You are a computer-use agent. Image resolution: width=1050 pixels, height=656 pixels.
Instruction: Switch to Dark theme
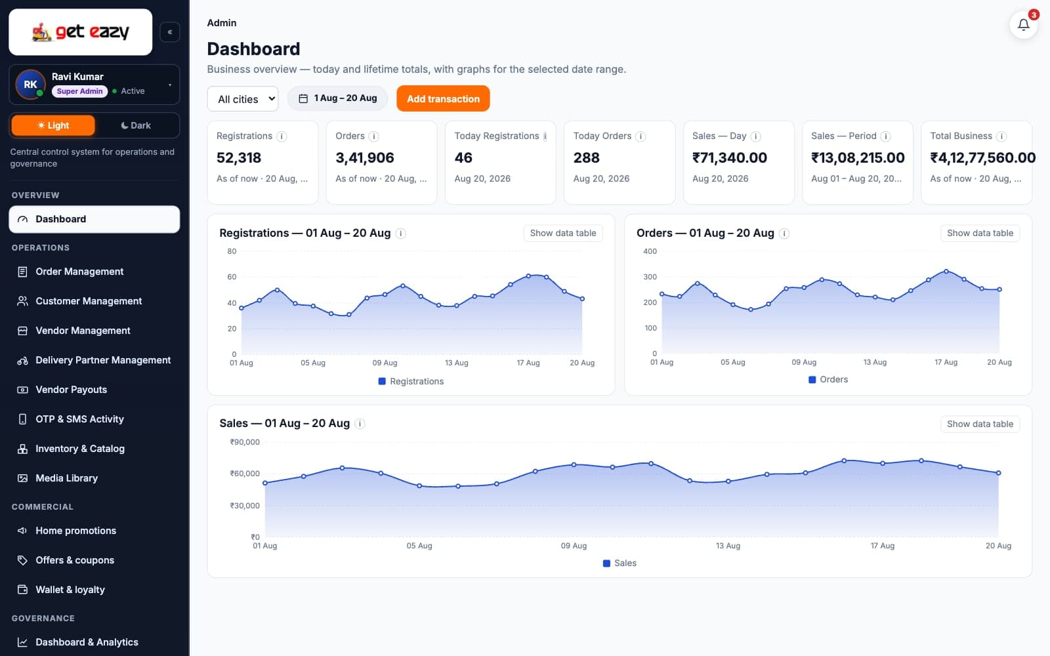click(136, 125)
